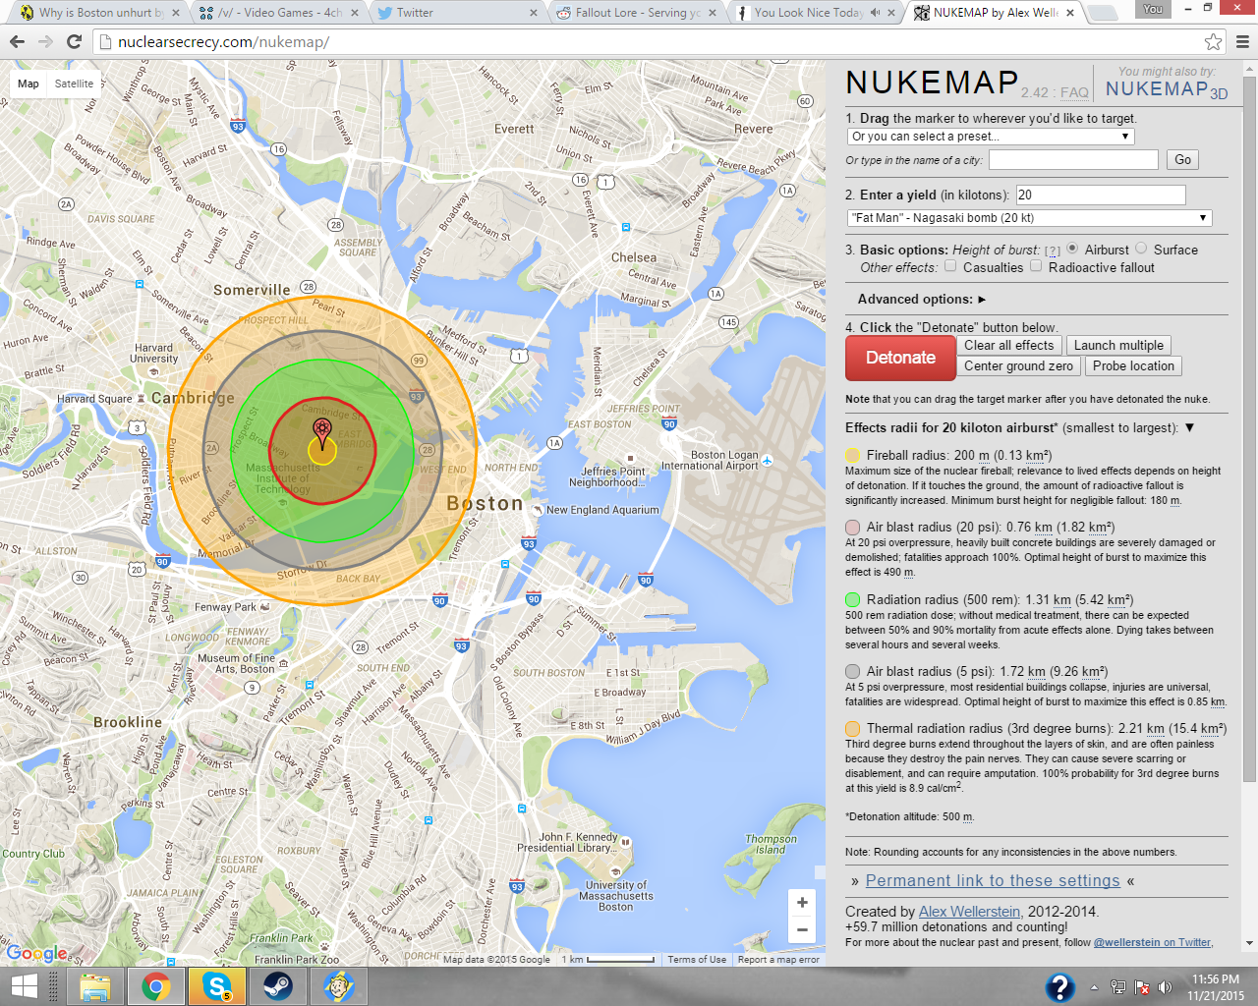Viewport: 1258px width, 1006px height.
Task: Select the Airburst radio button
Action: [x=1072, y=249]
